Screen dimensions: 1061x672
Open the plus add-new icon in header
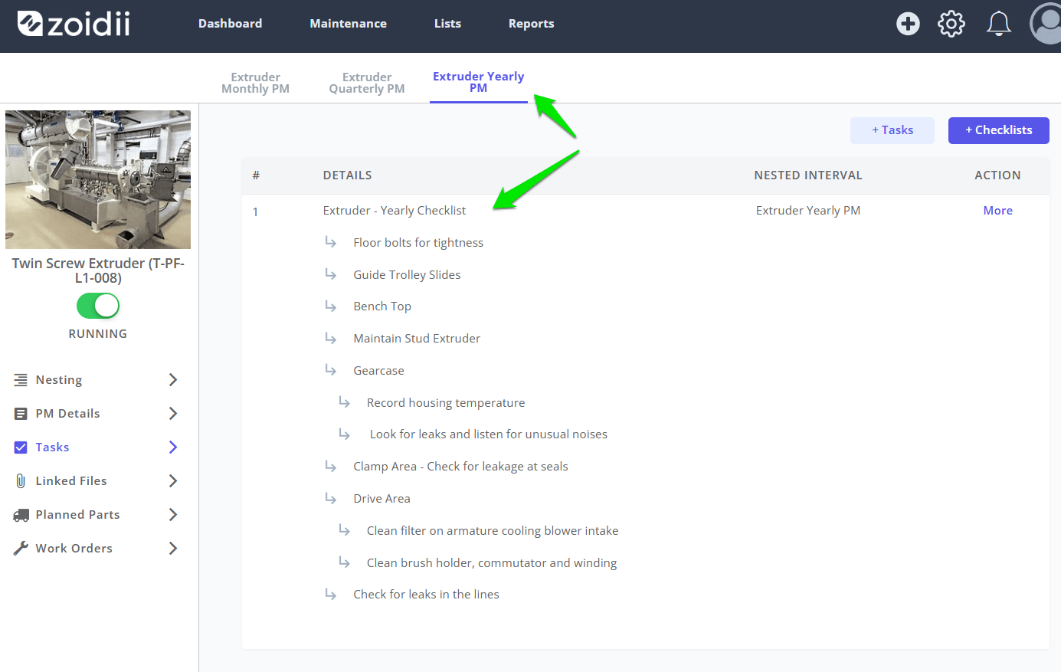pyautogui.click(x=908, y=24)
